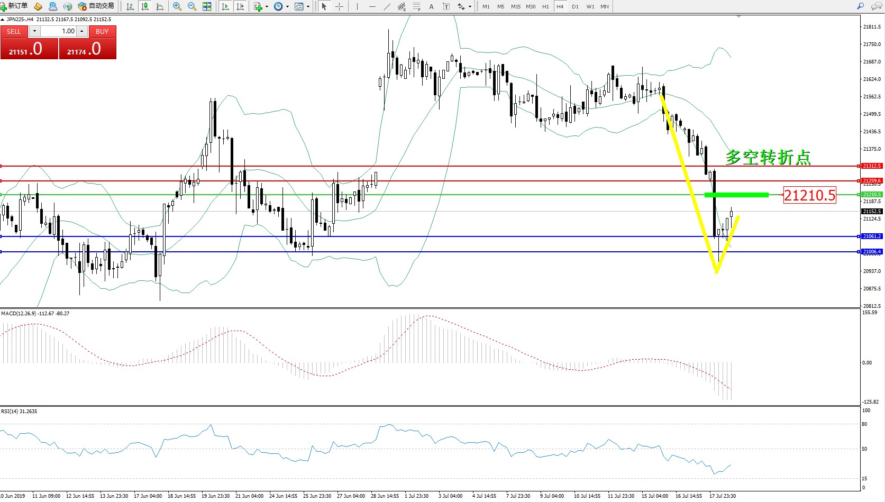
Task: Select the text label 'A' tool
Action: 431,6
